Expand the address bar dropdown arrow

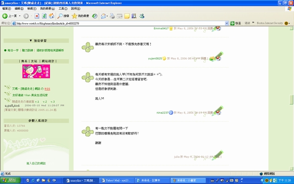point(227,23)
